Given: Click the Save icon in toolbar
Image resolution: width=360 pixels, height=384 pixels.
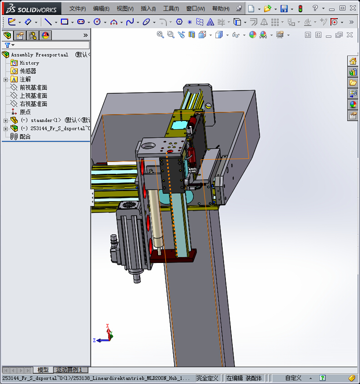Looking at the screenshot, I should coord(284,9).
